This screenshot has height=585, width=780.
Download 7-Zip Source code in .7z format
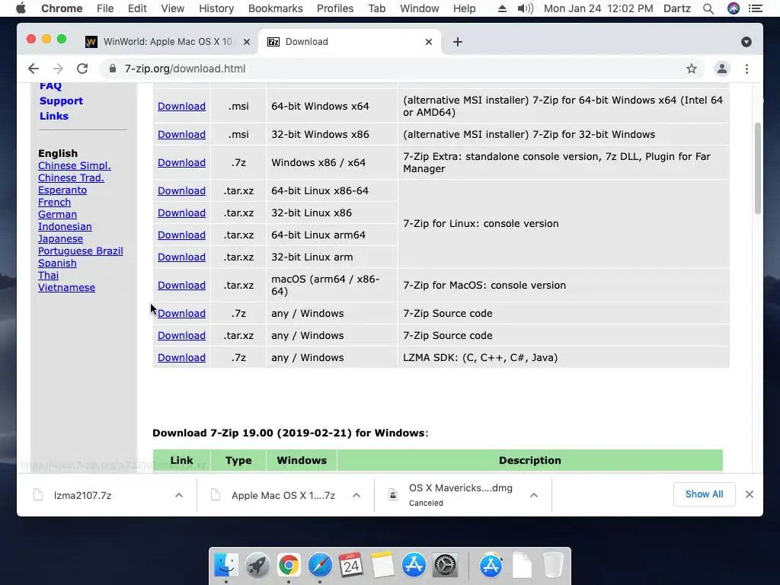coord(181,313)
